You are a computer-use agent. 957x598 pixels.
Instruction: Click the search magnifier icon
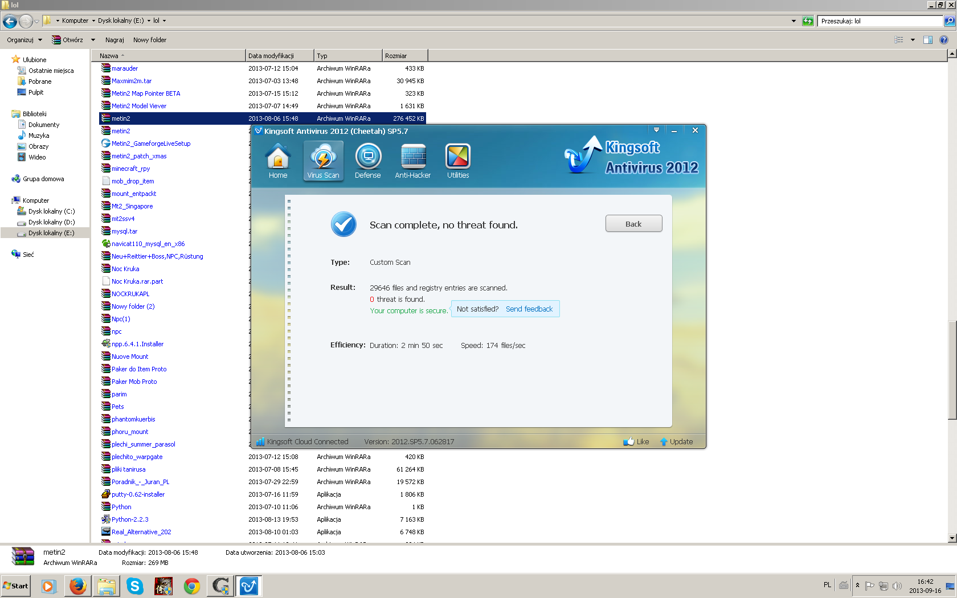949,21
